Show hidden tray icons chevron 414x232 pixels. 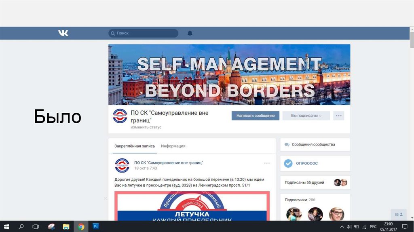tap(342, 227)
